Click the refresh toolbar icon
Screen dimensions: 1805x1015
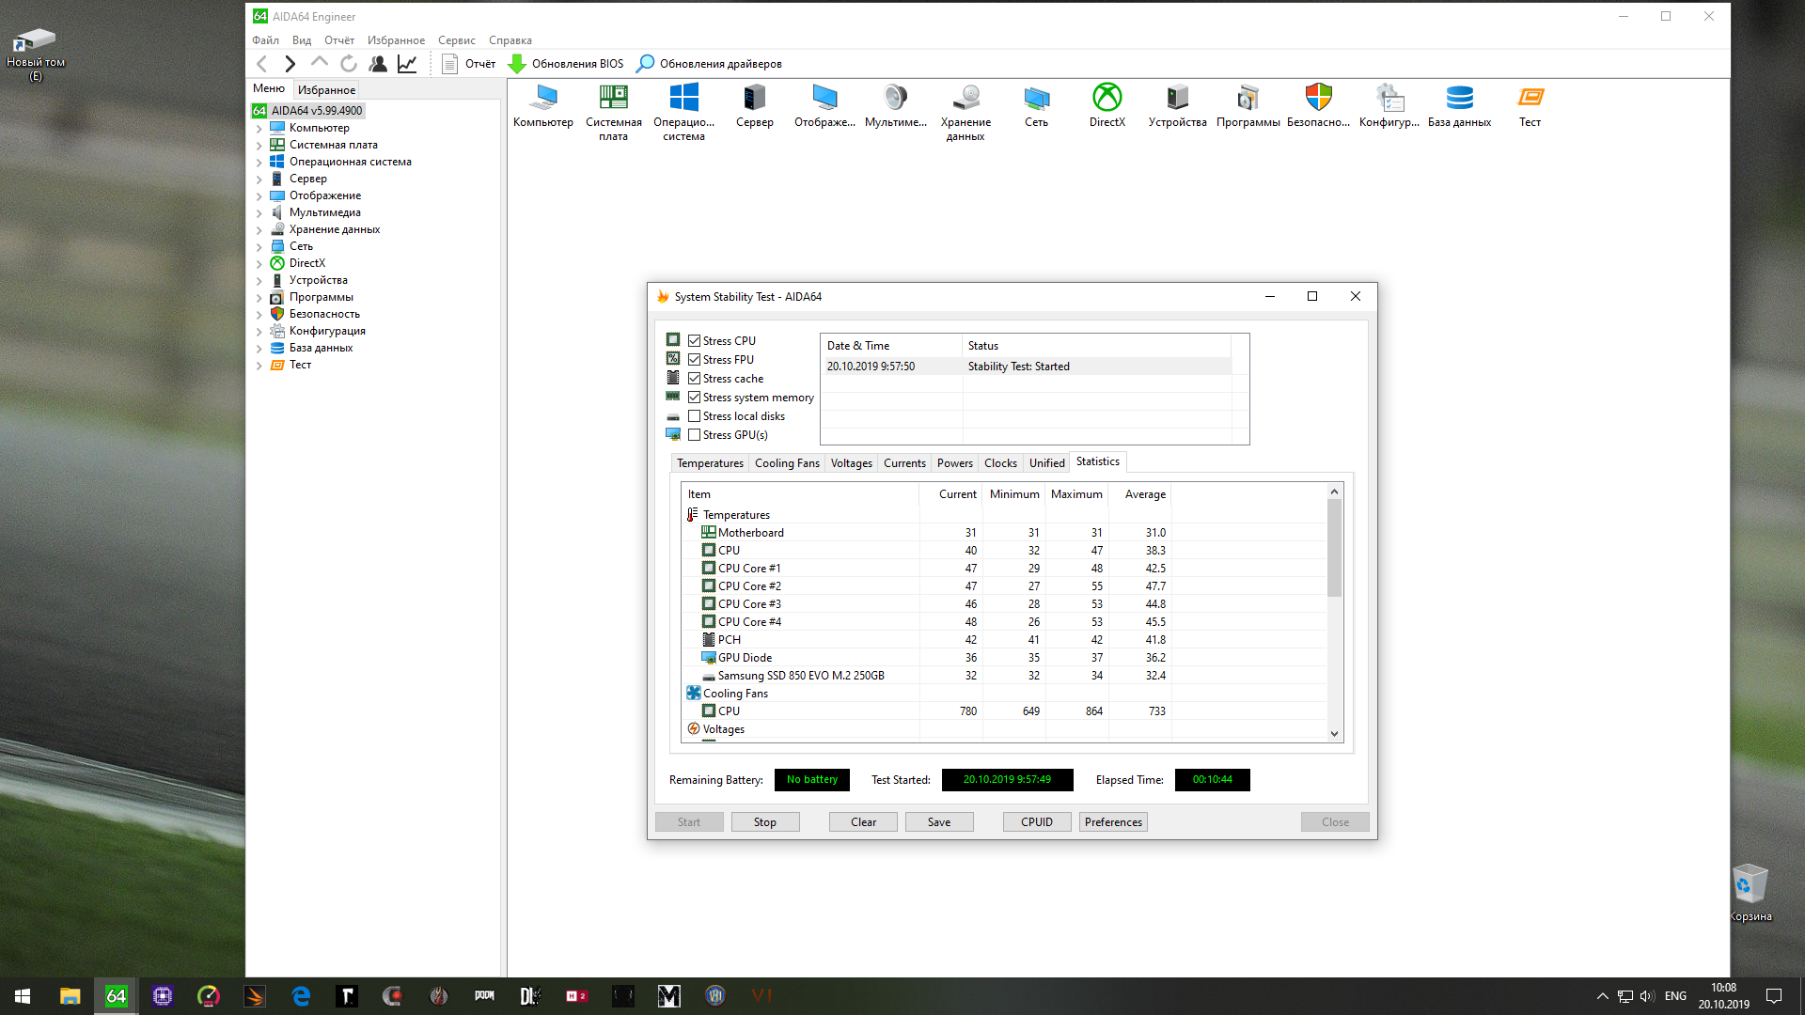tap(349, 64)
